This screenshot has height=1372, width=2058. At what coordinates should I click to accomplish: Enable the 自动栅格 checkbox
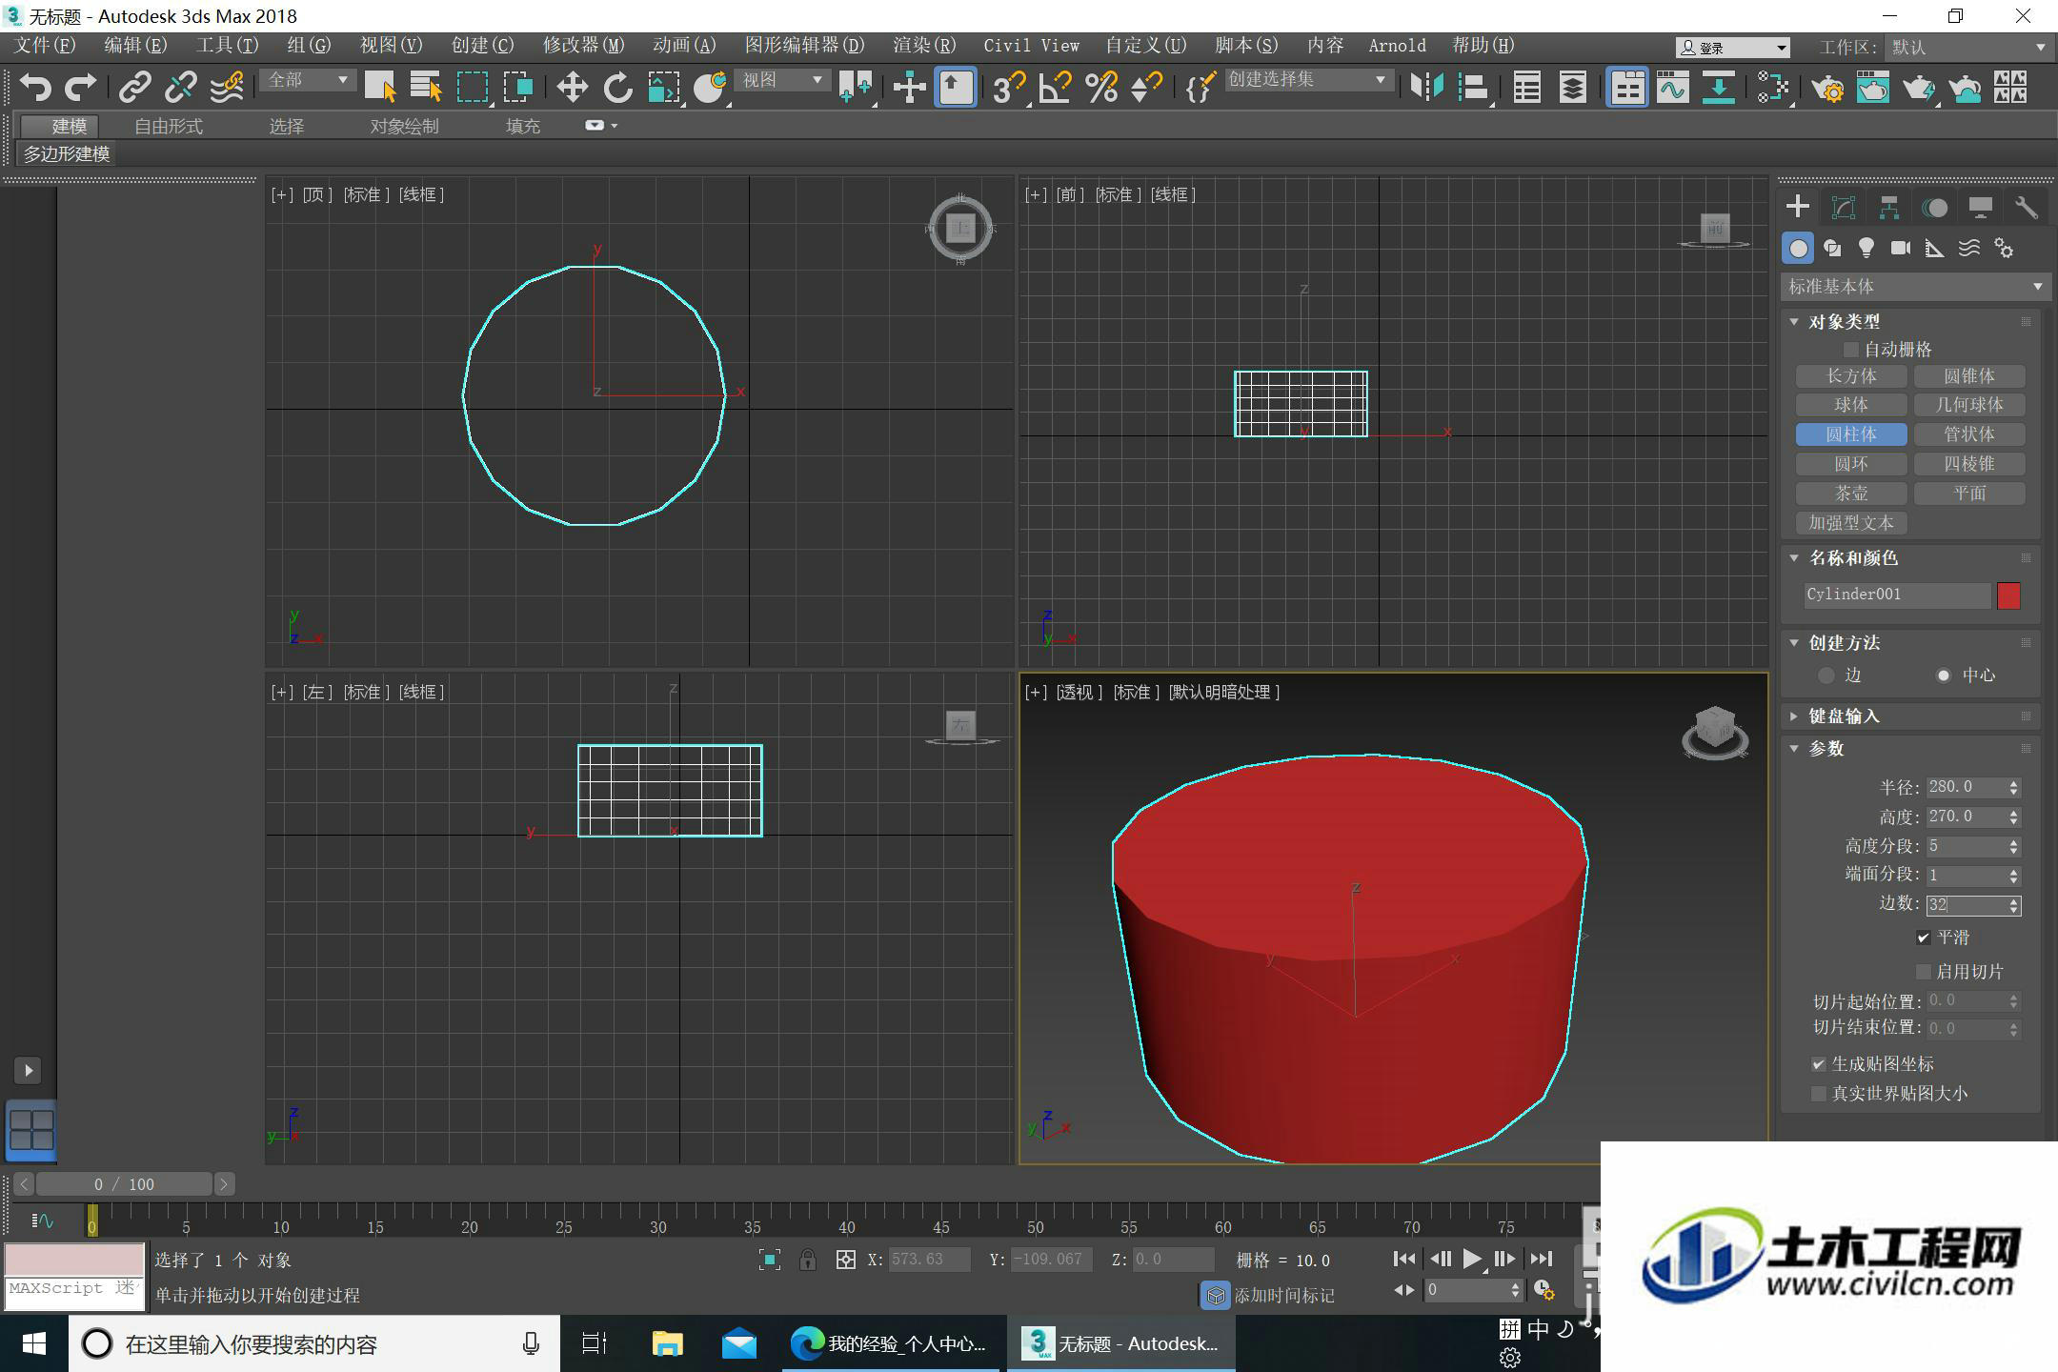click(x=1851, y=350)
